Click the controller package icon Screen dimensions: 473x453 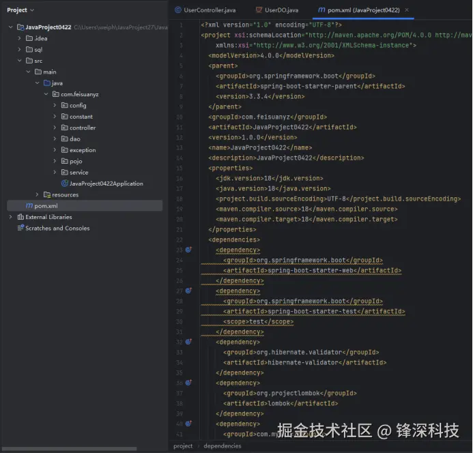click(x=64, y=128)
